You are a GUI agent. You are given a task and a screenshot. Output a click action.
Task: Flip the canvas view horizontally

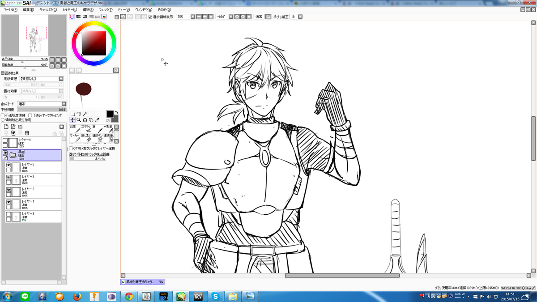tap(268, 17)
